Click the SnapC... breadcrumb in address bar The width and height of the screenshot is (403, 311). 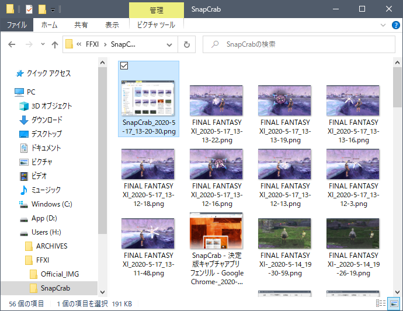[123, 44]
